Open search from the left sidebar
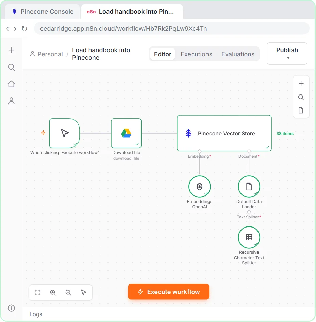This screenshot has width=316, height=322. click(x=11, y=67)
